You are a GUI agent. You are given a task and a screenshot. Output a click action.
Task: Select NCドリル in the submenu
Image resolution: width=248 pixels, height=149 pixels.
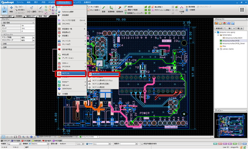pos(104,74)
